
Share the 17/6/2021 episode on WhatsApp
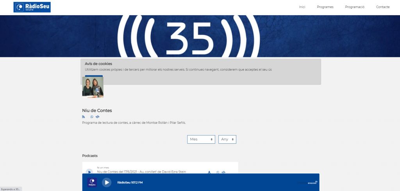point(218,172)
